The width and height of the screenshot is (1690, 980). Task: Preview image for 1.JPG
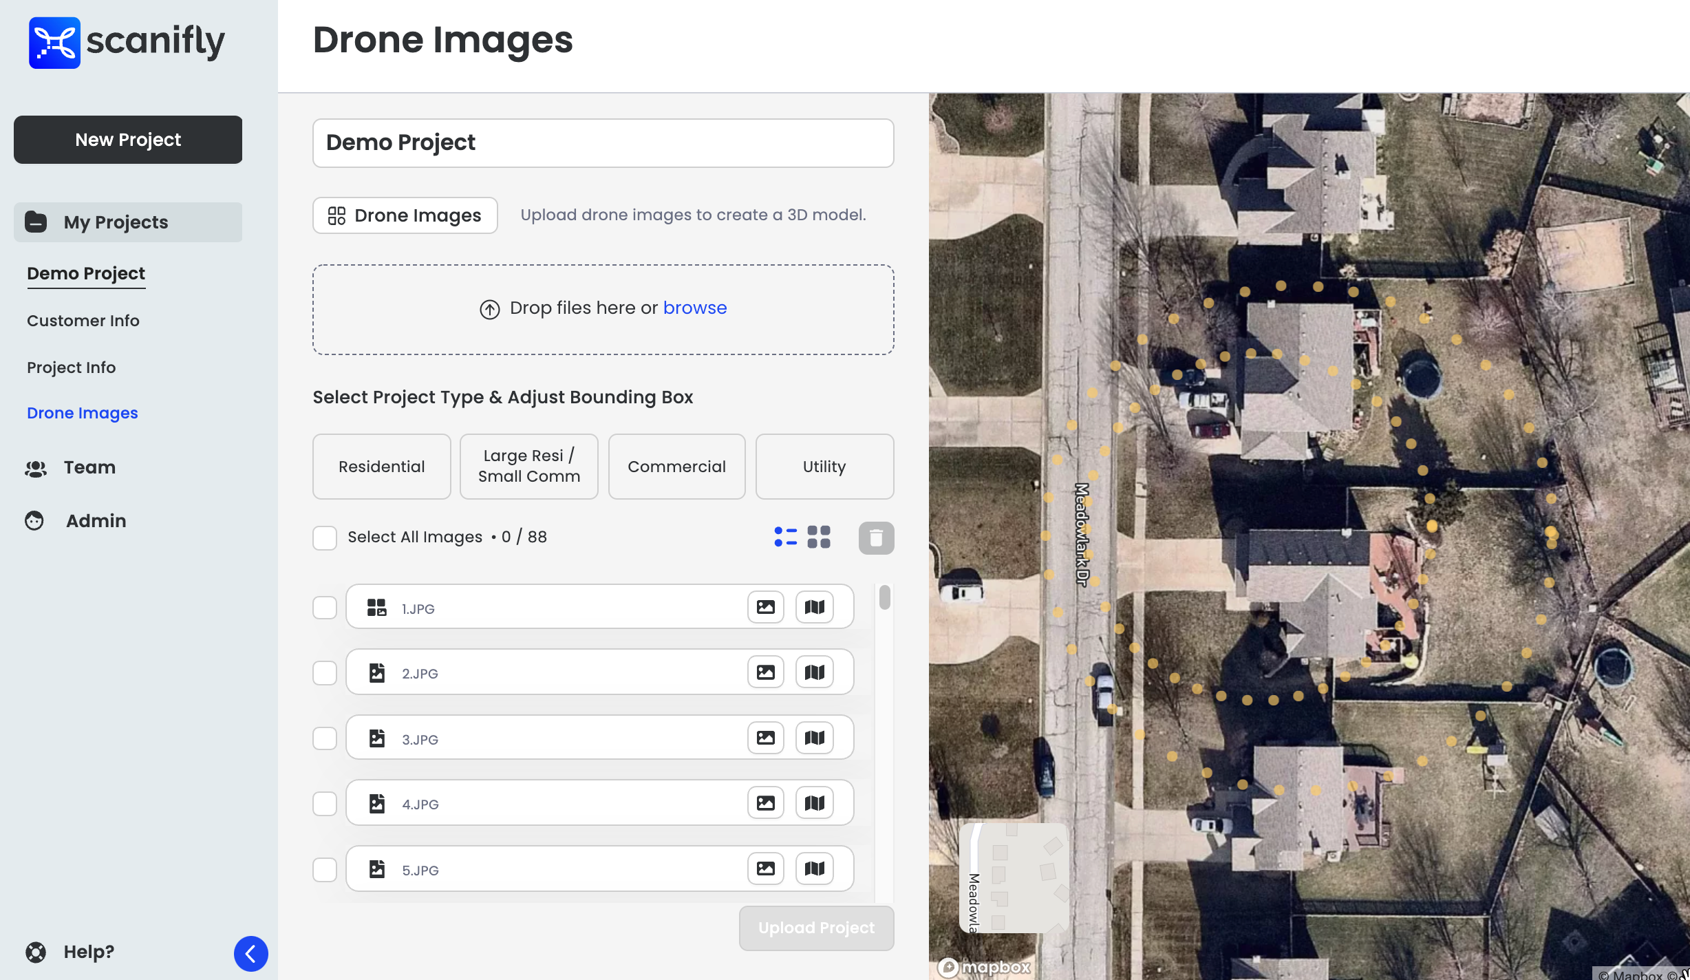766,607
